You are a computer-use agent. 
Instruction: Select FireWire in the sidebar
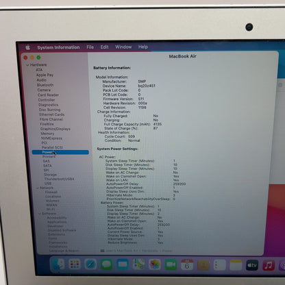(47, 124)
